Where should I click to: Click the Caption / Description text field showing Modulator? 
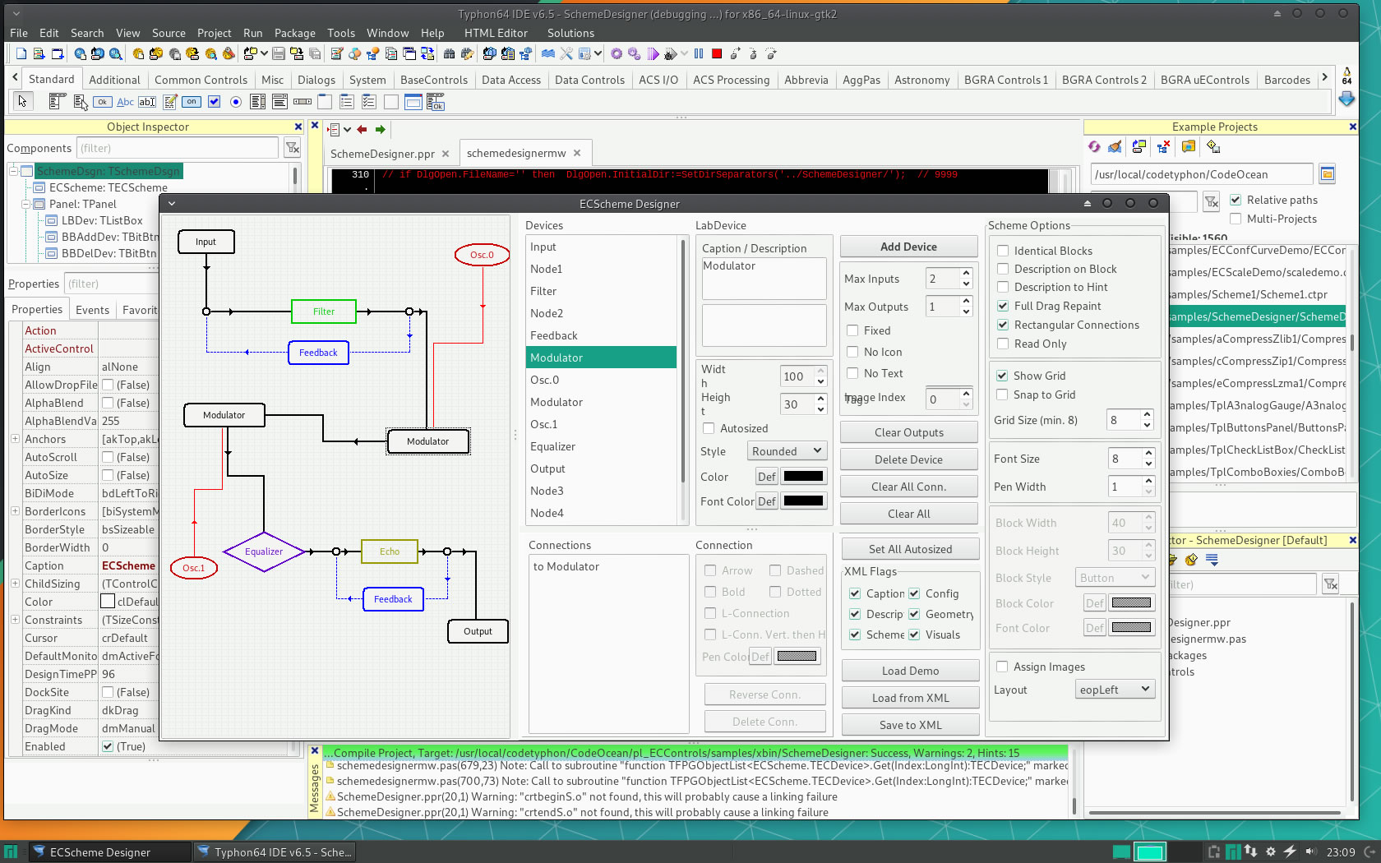[764, 279]
